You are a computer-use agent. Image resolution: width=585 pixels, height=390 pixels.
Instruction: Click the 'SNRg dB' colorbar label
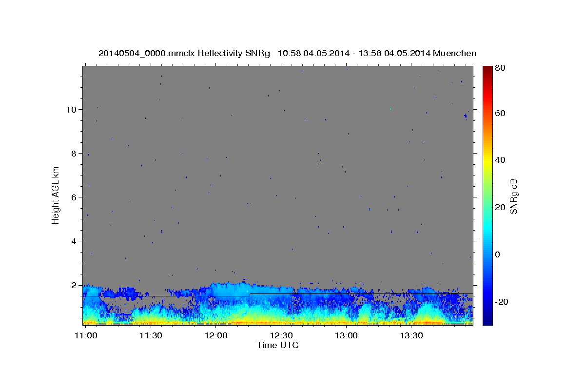pos(513,196)
